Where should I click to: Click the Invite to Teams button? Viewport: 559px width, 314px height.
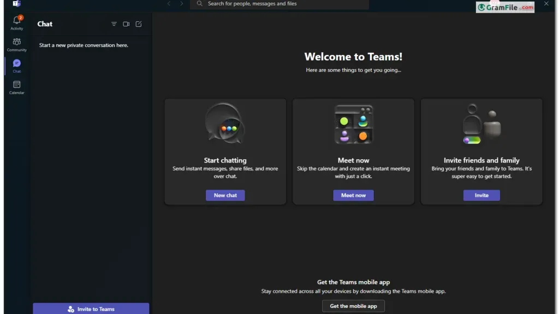click(x=91, y=309)
